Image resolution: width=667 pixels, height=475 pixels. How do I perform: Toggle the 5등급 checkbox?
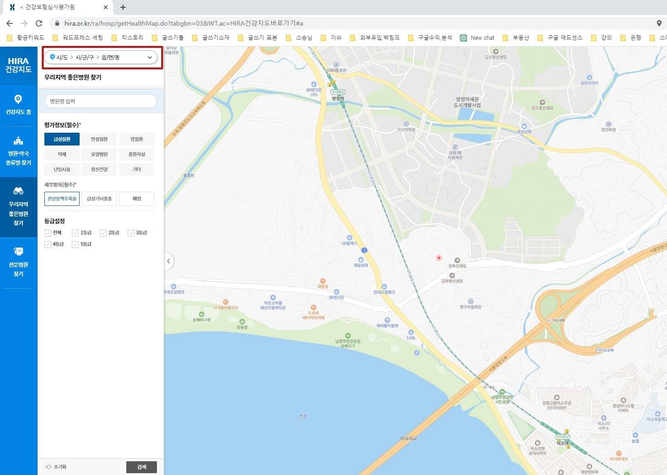point(75,244)
